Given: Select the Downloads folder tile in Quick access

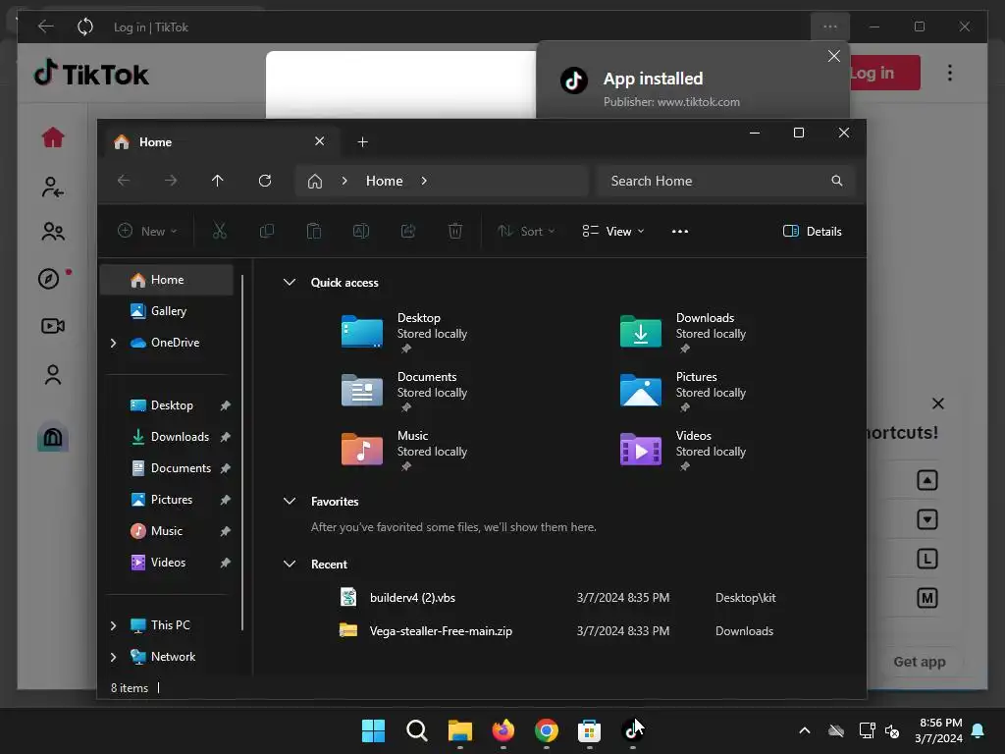Looking at the screenshot, I should [x=684, y=333].
